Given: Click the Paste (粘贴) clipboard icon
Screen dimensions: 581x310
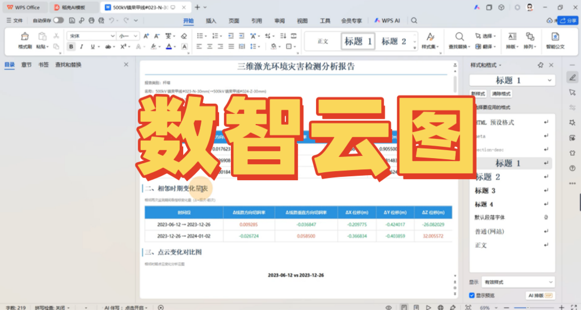Looking at the screenshot, I should [x=43, y=36].
